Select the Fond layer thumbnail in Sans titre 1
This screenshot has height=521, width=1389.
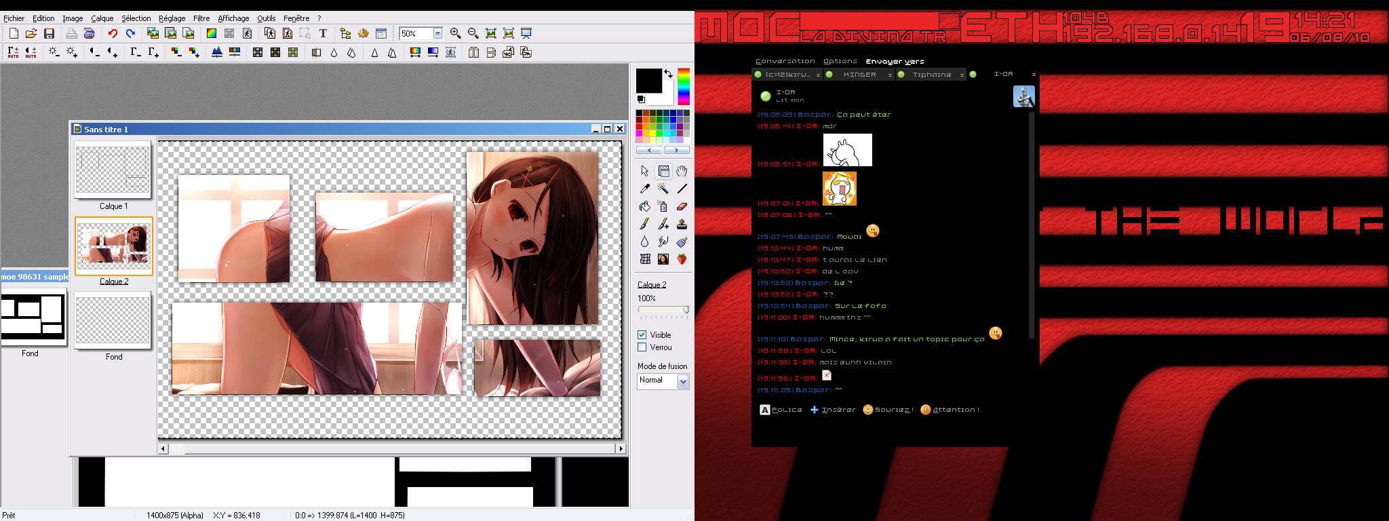pyautogui.click(x=113, y=321)
